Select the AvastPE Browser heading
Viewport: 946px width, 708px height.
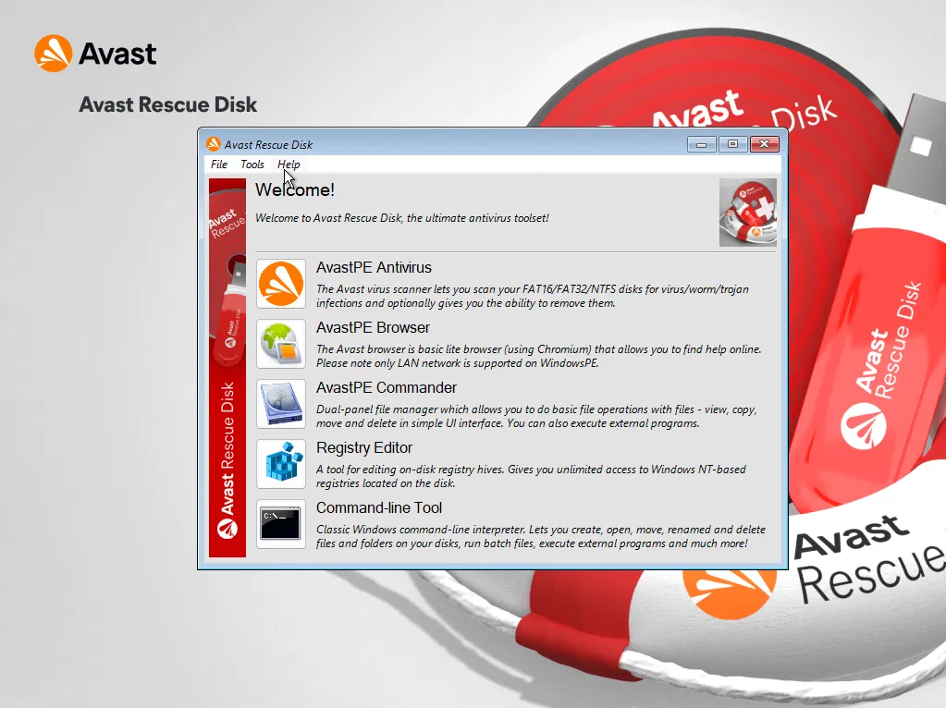click(373, 327)
